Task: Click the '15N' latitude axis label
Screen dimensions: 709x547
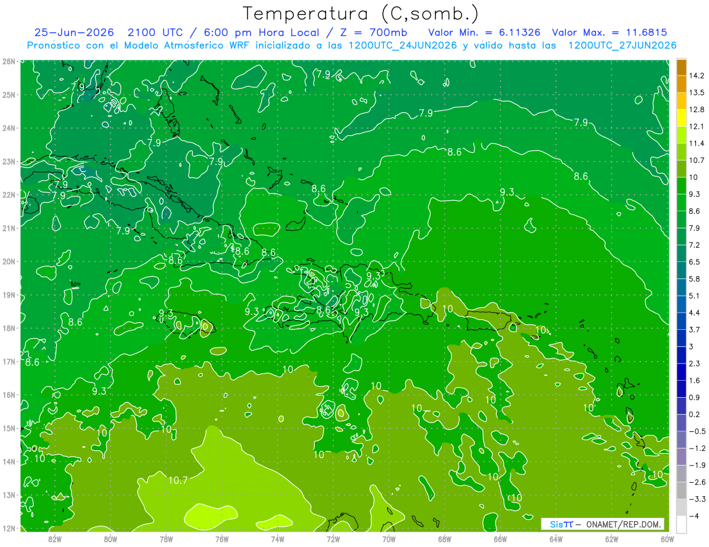Action: (x=8, y=428)
